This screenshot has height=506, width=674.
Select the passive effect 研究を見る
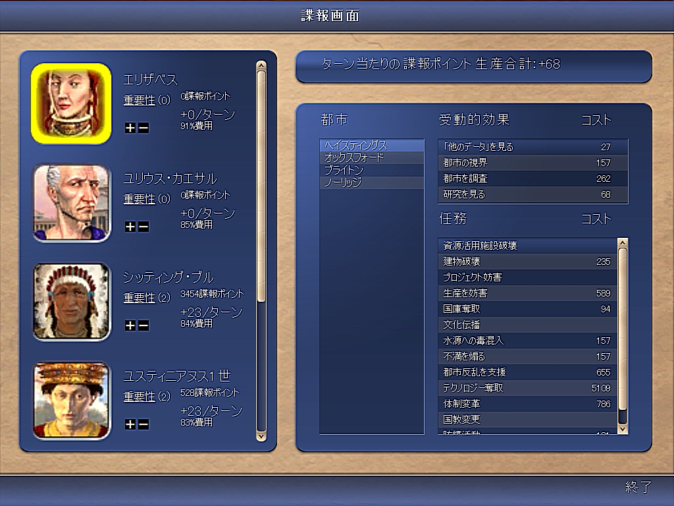point(533,194)
